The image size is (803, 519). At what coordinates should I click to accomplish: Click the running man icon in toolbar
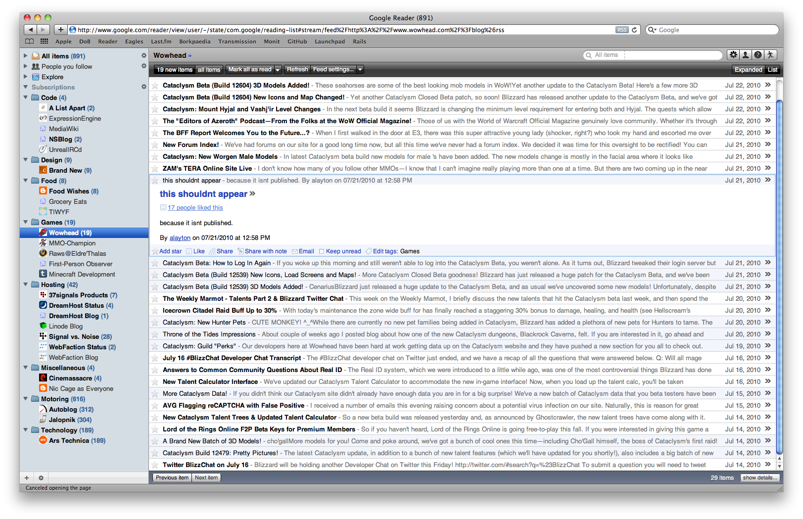tap(770, 55)
